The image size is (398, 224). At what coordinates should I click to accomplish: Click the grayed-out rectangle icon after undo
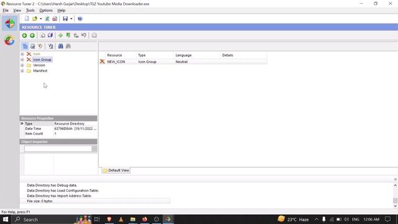94,35
